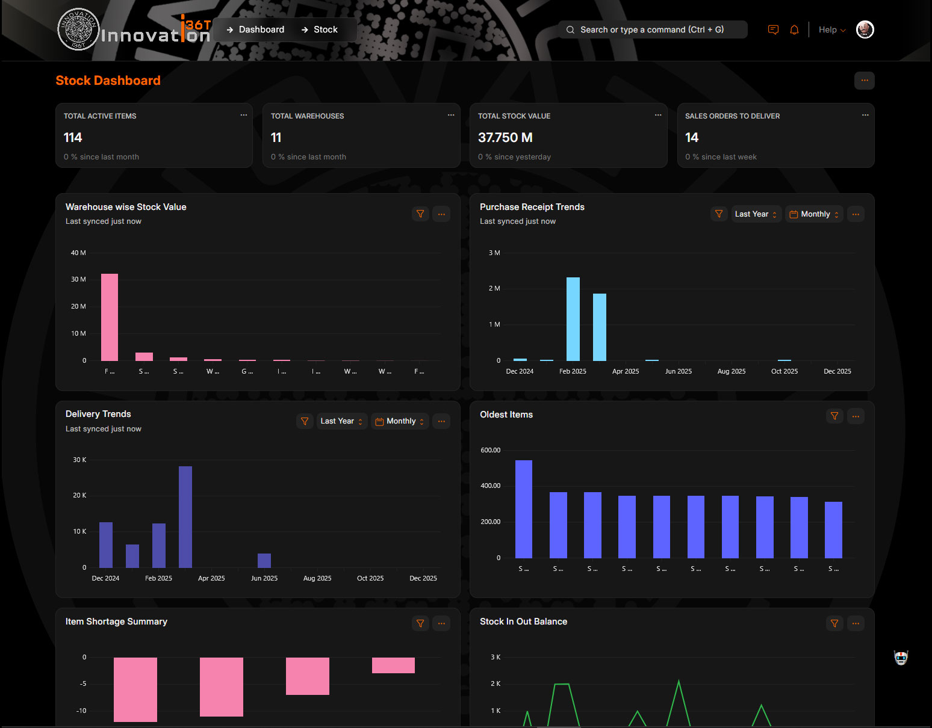
Task: Expand Last Year dropdown in Purchase Receipt Trends
Action: click(756, 214)
